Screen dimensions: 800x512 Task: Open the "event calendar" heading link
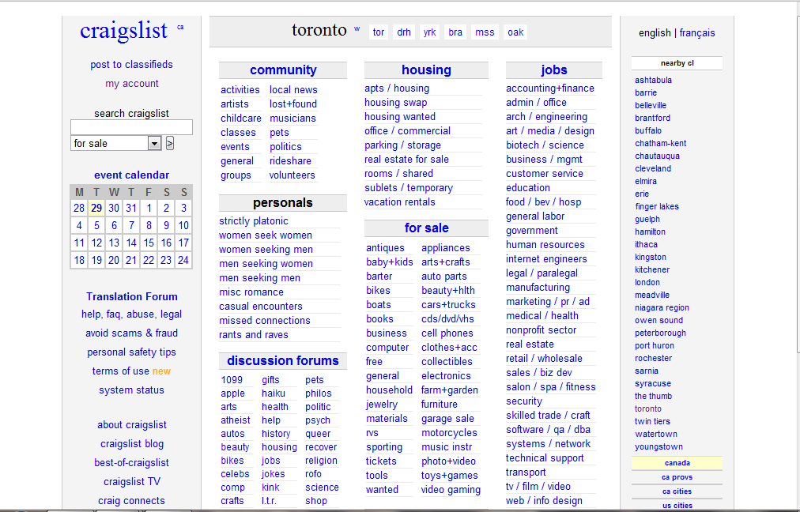(132, 175)
